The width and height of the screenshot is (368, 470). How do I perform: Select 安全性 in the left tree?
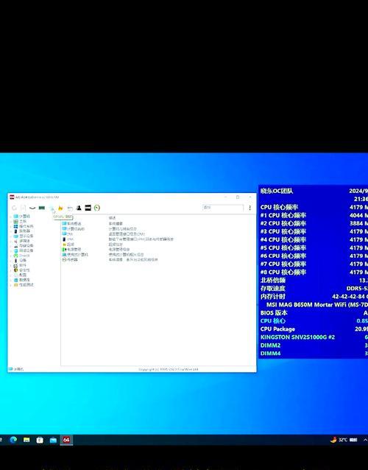click(22, 270)
